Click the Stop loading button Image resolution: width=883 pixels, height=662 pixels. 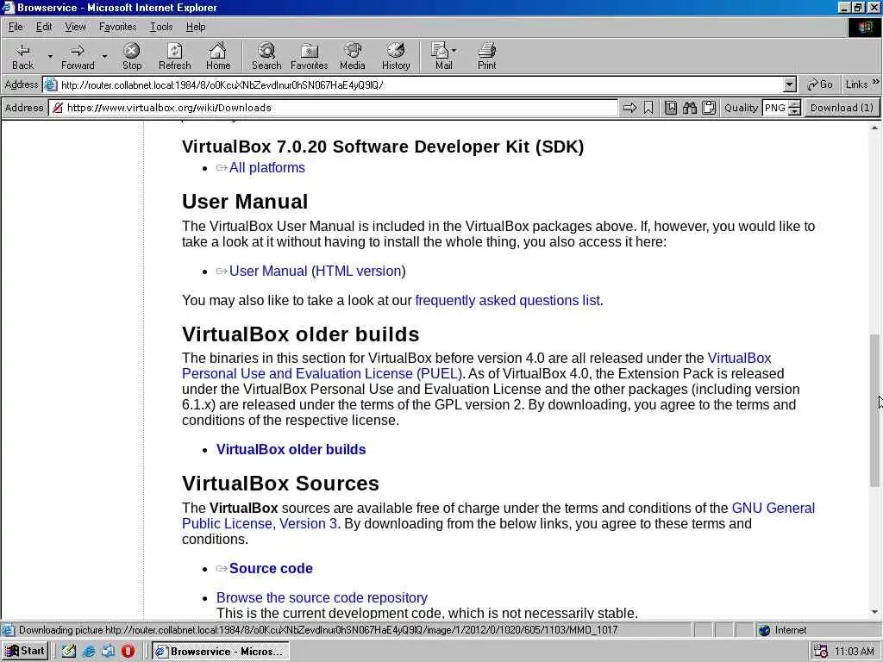132,56
